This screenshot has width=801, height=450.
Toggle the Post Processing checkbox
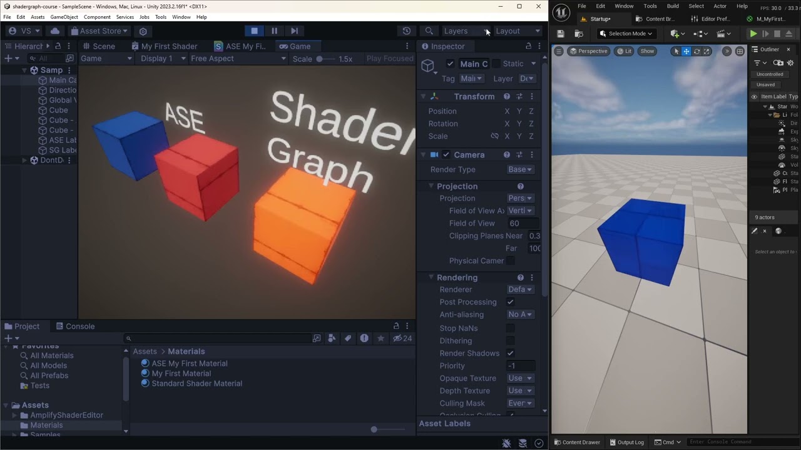[511, 302]
